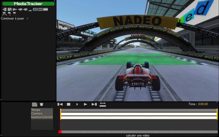The height and width of the screenshot is (137, 219).
Task: Add a new track with the page icon
Action: click(35, 104)
